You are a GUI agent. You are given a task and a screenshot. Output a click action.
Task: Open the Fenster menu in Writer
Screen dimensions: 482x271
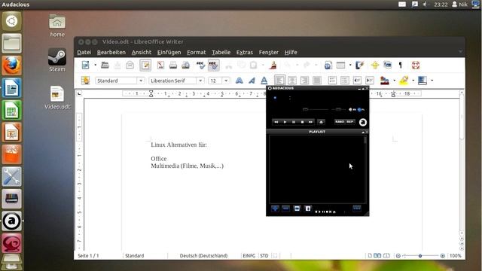[269, 52]
